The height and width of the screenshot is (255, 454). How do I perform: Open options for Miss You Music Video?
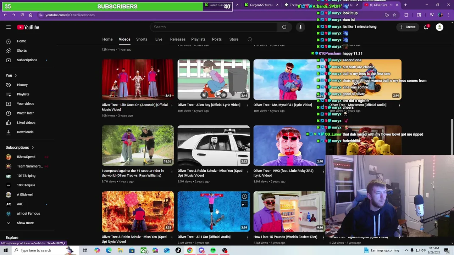pos(248,171)
